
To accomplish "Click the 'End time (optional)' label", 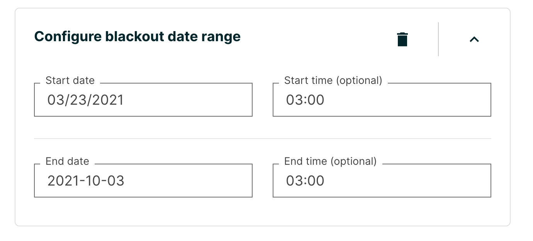I will pyautogui.click(x=330, y=161).
